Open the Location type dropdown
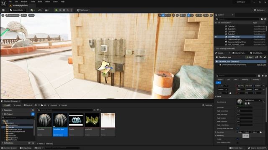The image size is (268, 150). pyautogui.click(x=222, y=86)
